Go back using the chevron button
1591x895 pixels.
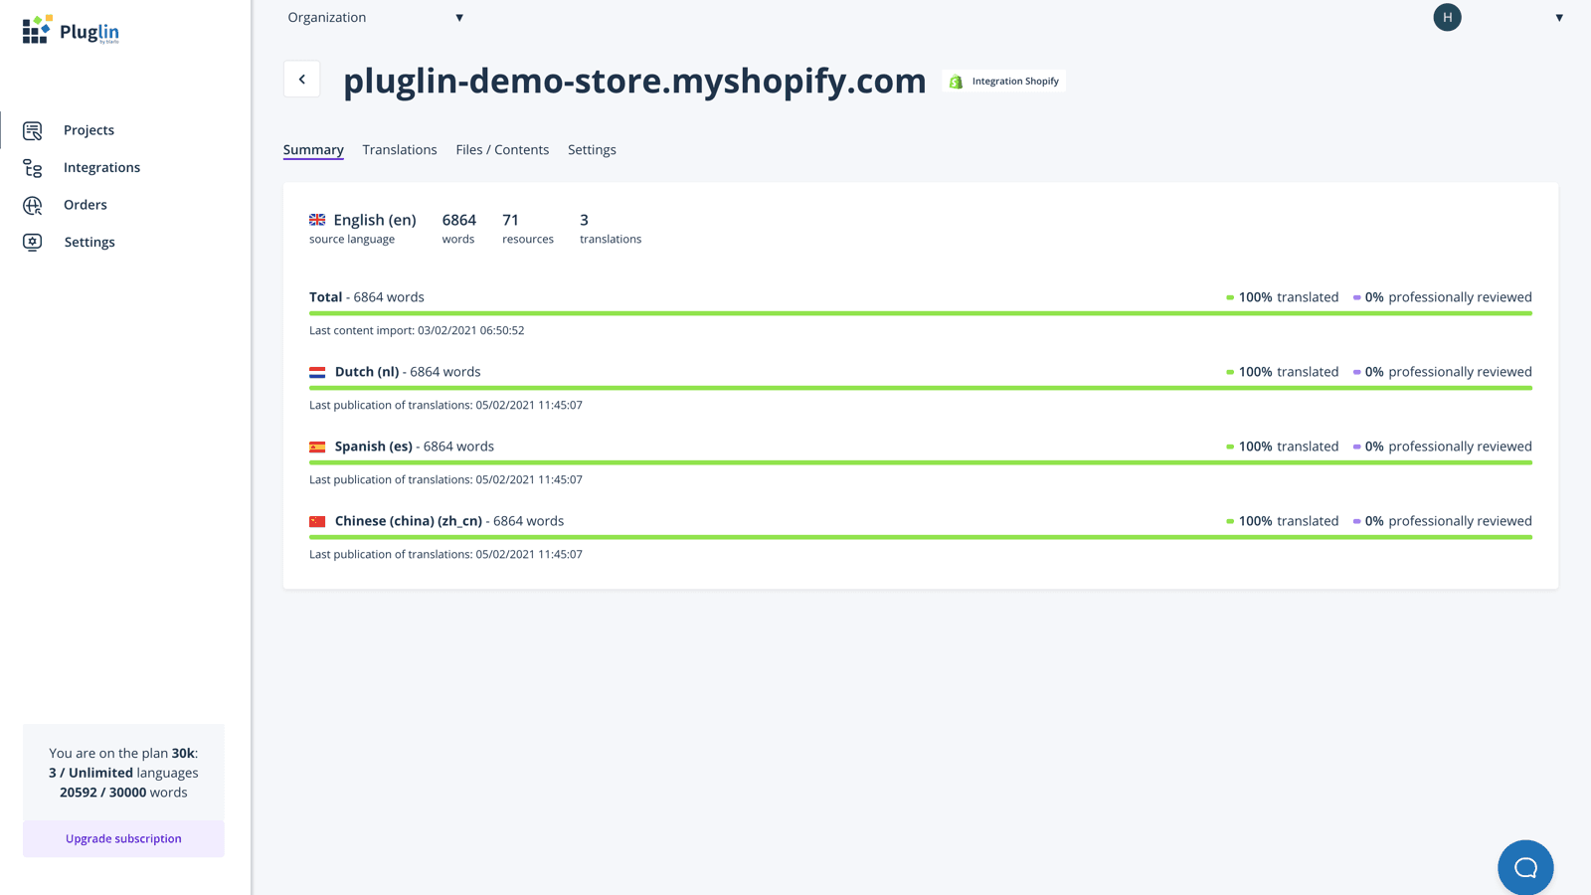301,80
